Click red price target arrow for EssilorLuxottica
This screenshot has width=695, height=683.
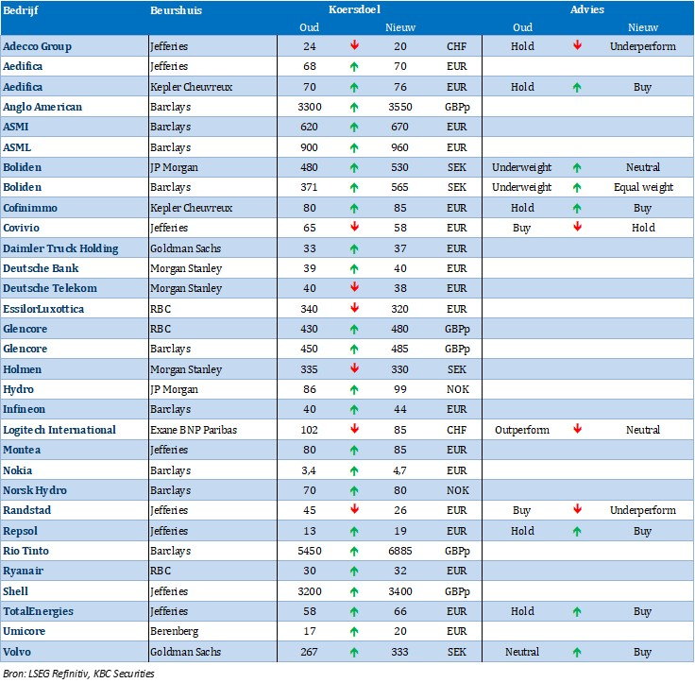click(x=353, y=308)
